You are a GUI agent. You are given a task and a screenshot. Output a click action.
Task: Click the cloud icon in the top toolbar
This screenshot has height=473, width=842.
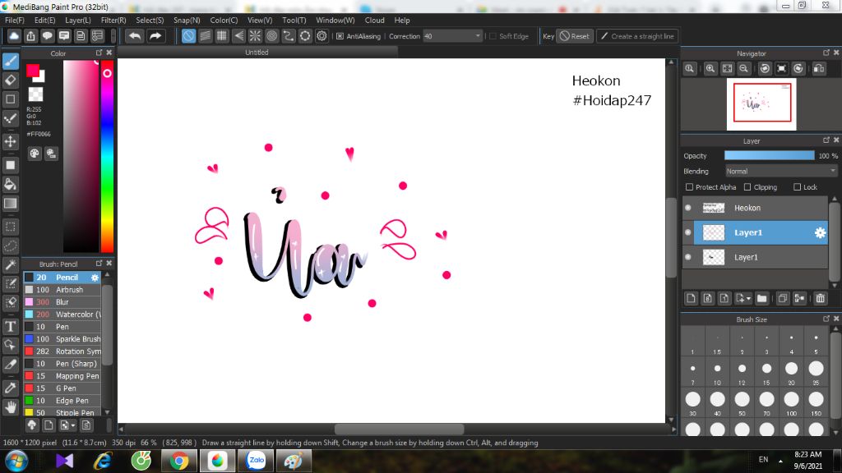click(14, 36)
